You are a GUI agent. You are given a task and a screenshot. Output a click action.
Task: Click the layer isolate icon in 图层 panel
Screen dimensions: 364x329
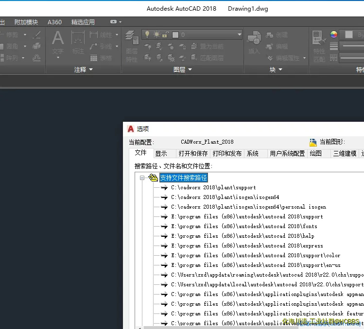(x=159, y=47)
